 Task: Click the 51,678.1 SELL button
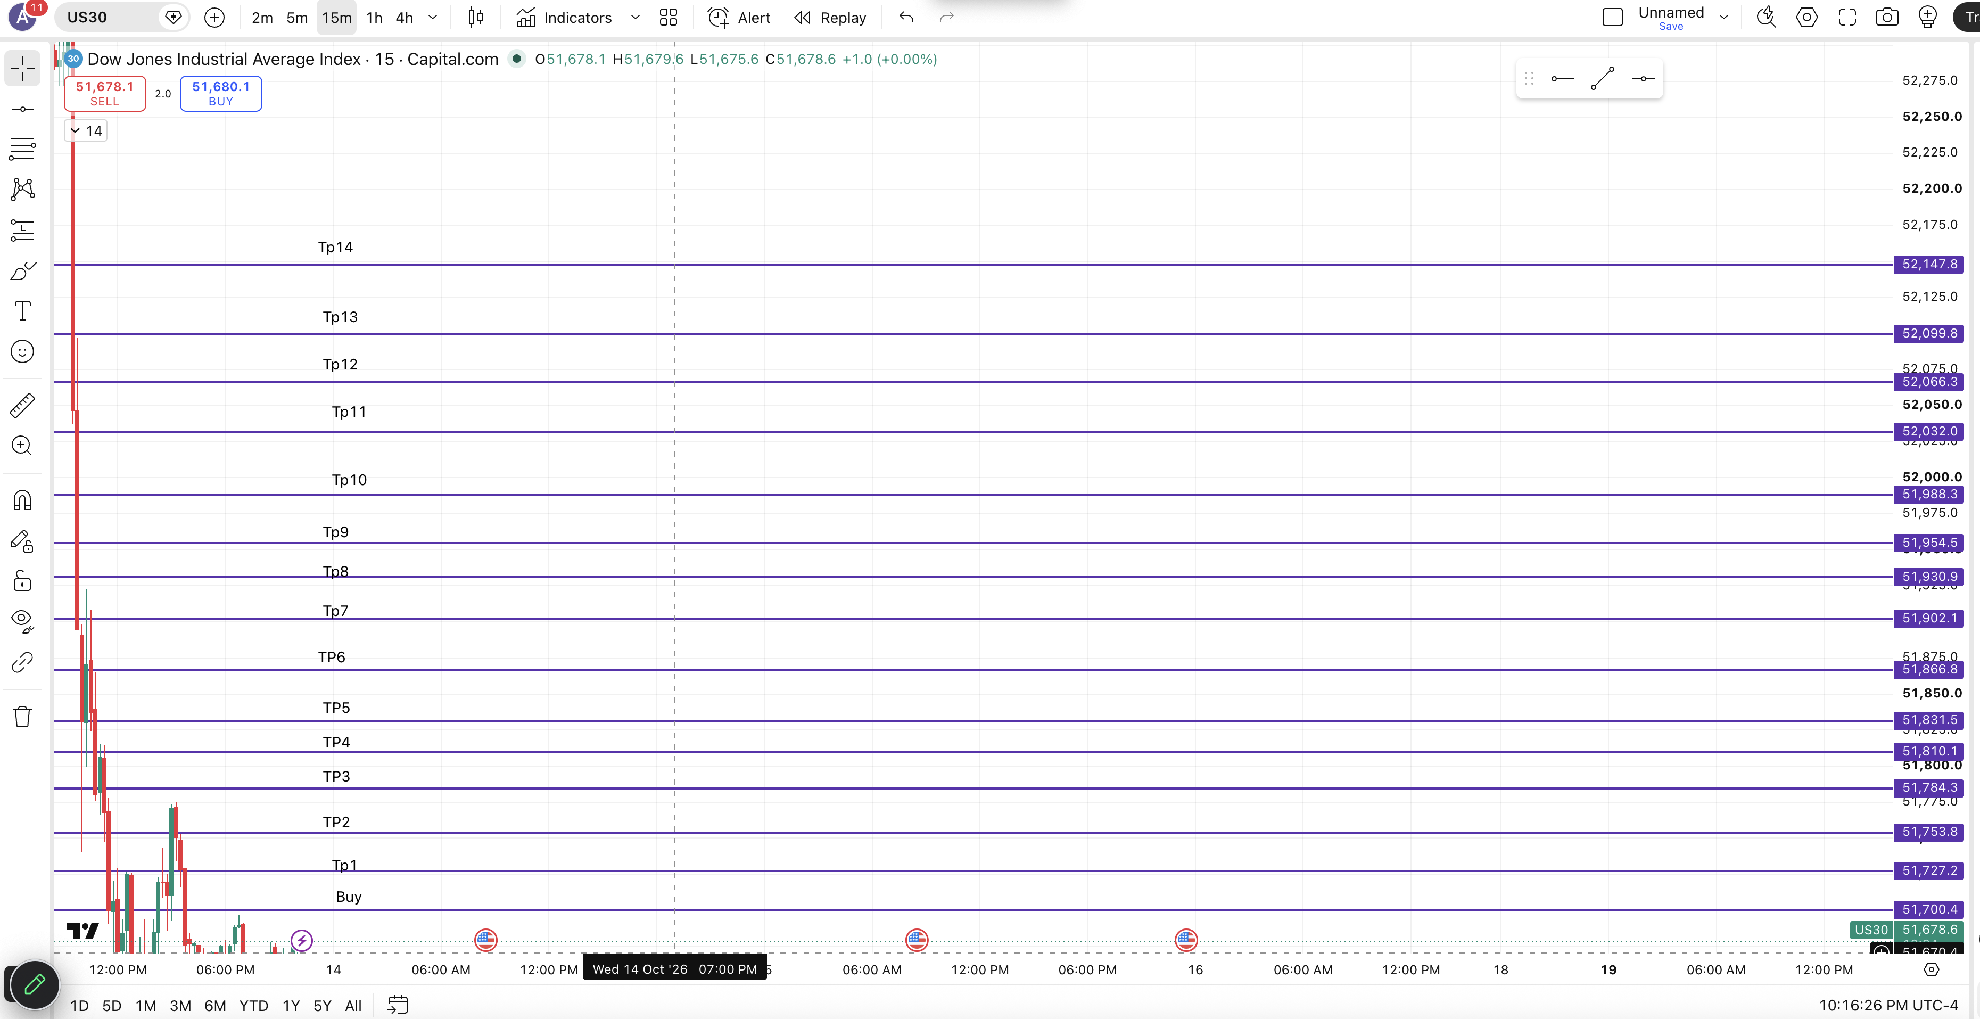104,93
